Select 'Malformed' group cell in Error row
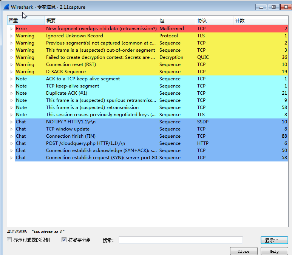 point(171,29)
